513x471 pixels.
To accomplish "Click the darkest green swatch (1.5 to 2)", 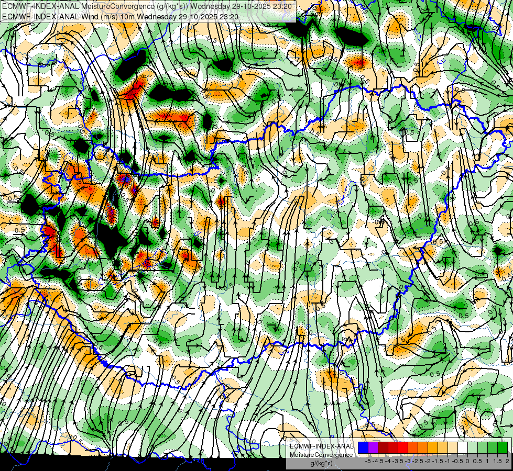I will [503, 447].
